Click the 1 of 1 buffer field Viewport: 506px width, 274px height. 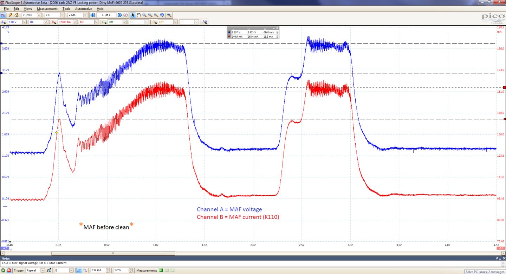(106, 15)
